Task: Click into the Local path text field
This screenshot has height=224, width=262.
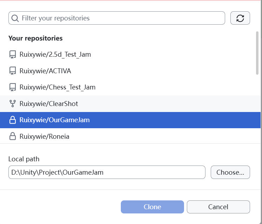Action: (107, 173)
